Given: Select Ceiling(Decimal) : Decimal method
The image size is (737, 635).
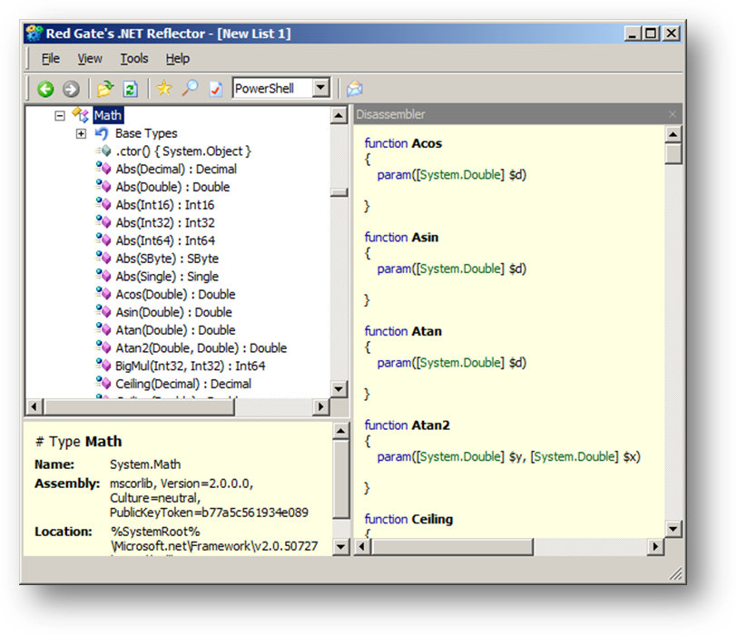Looking at the screenshot, I should [183, 384].
